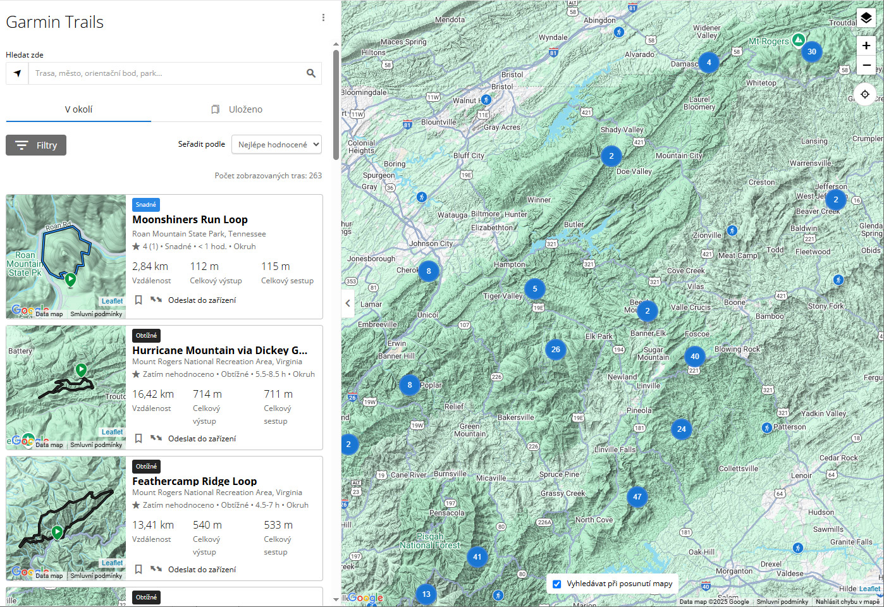The height and width of the screenshot is (607, 884).
Task: Open the map layers selector
Action: tap(866, 18)
